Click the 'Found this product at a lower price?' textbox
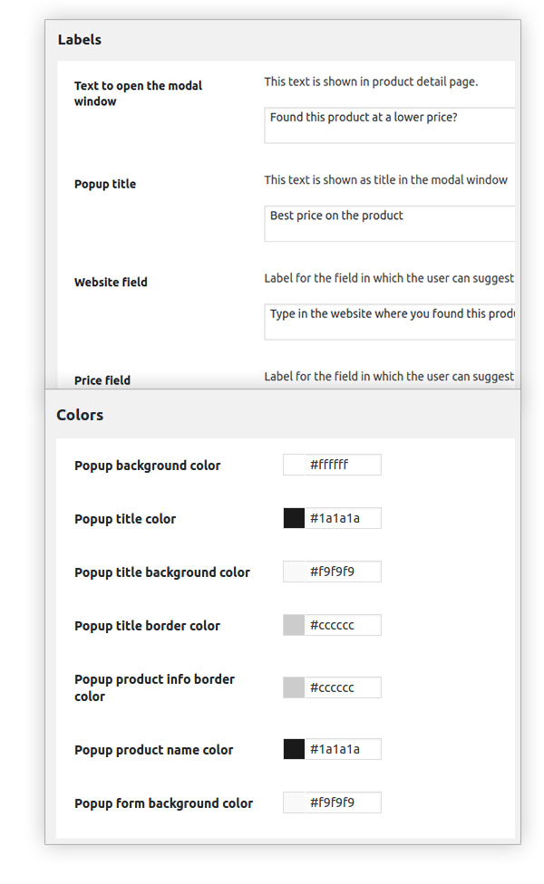Screen dimensions: 544x884 (389, 125)
